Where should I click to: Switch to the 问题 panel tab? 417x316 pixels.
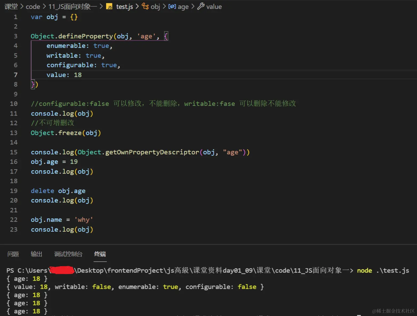(13, 254)
